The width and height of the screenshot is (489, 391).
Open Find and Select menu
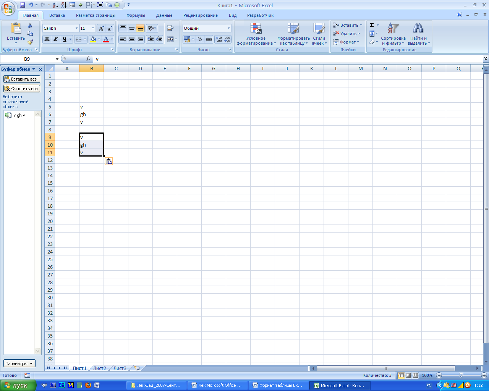418,35
